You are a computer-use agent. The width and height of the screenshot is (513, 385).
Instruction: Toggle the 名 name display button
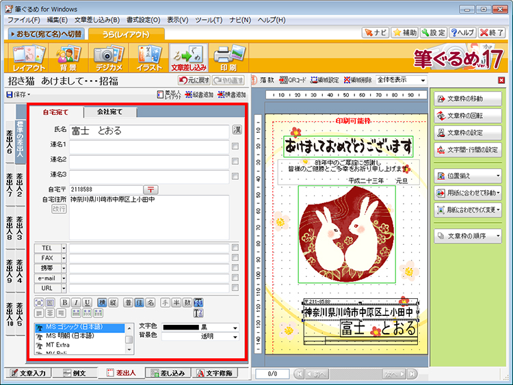click(150, 302)
